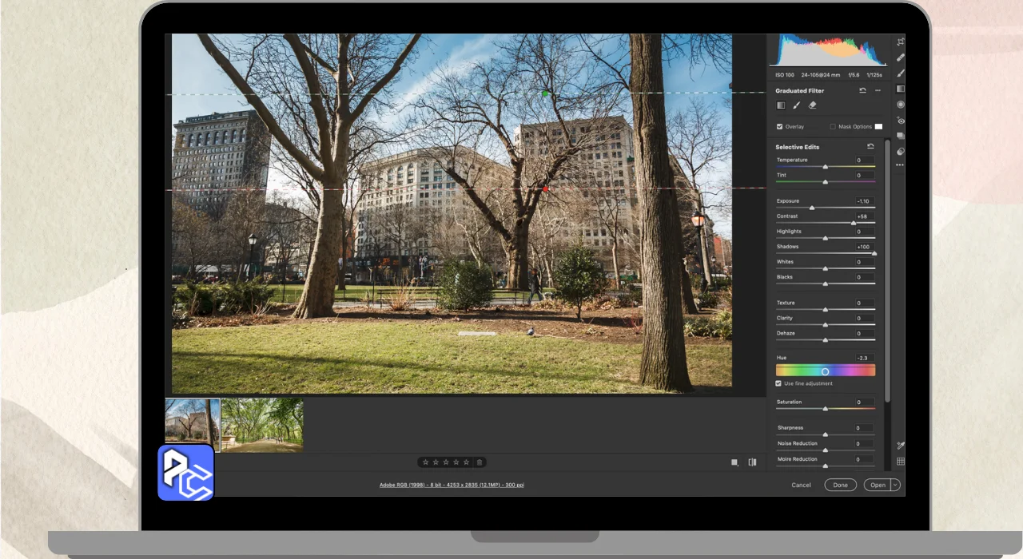The image size is (1023, 559).
Task: Select the Radial Filter tool
Action: point(901,105)
